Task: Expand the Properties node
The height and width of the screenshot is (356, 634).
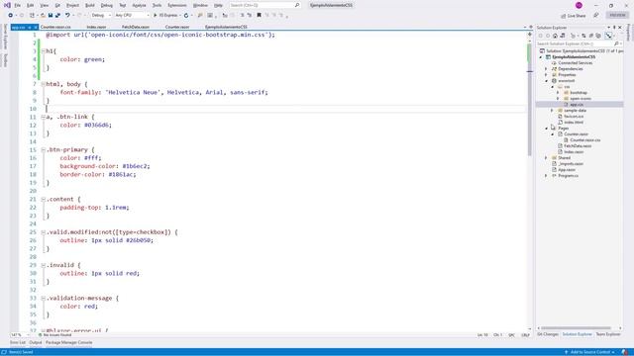Action: 546,75
